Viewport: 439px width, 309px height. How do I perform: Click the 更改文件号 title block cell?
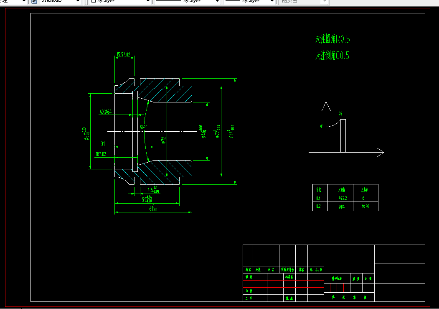[287, 270]
